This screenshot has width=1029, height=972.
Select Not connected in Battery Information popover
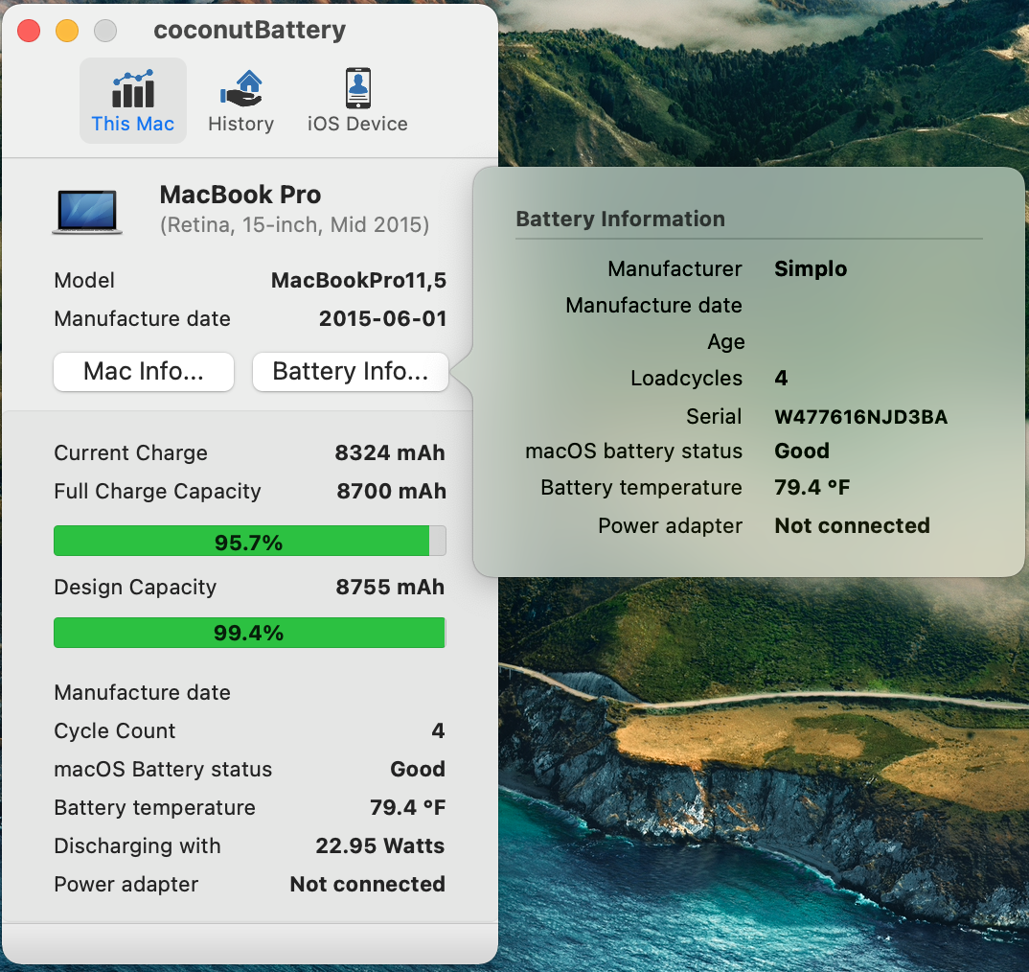(852, 525)
